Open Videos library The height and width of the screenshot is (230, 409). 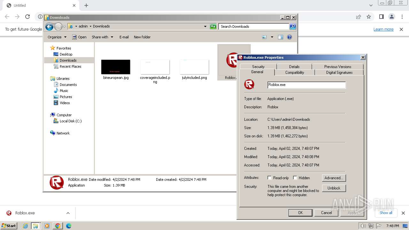62,103
